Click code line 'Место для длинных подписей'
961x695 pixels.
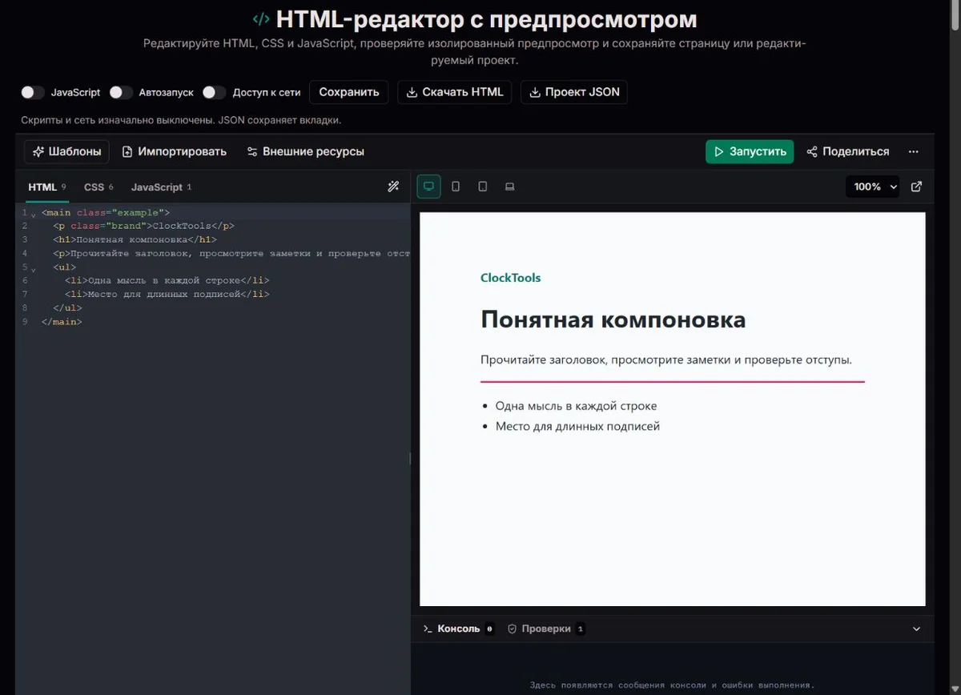point(167,294)
